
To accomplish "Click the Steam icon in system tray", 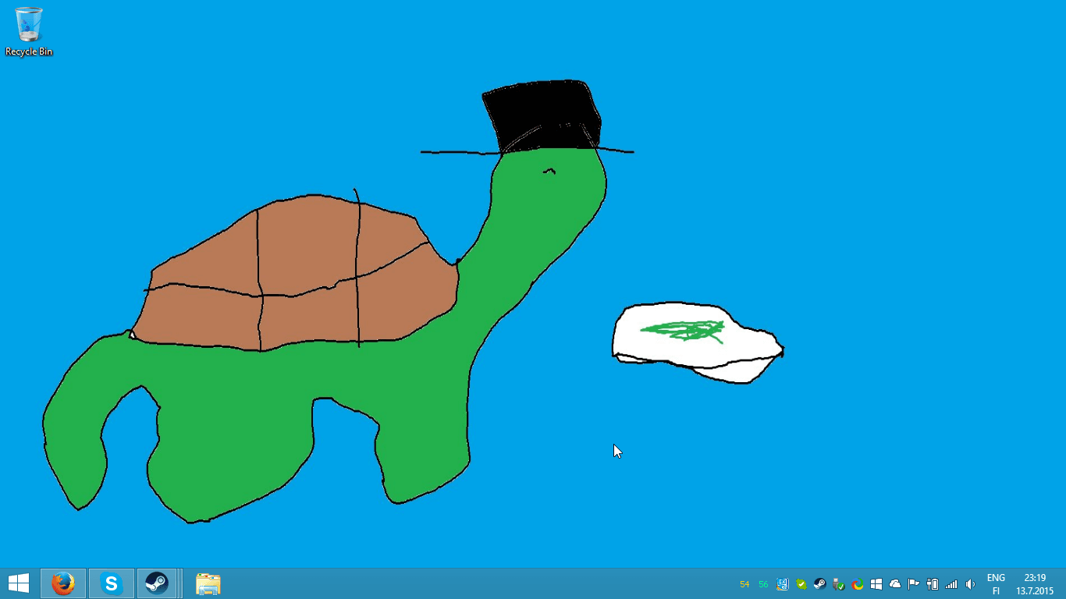I will click(820, 584).
